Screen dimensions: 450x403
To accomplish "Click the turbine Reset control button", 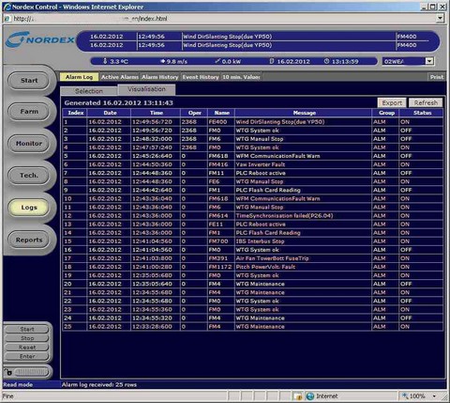I will (x=27, y=348).
